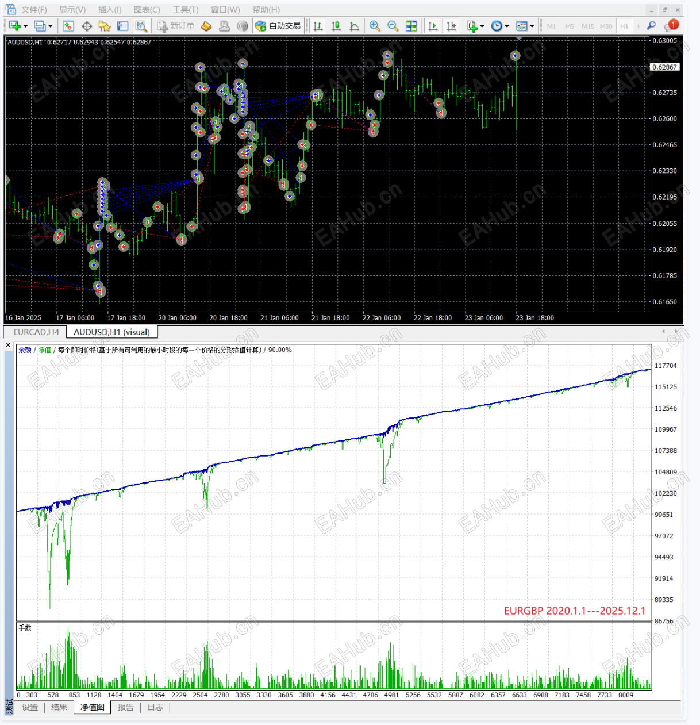Screen dimensions: 700x725
Task: Select the M15 timeframe
Action: pos(588,26)
